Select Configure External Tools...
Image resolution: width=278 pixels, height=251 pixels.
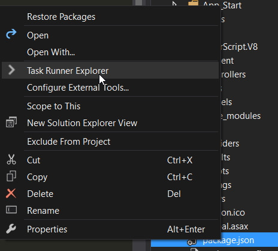click(x=110, y=88)
